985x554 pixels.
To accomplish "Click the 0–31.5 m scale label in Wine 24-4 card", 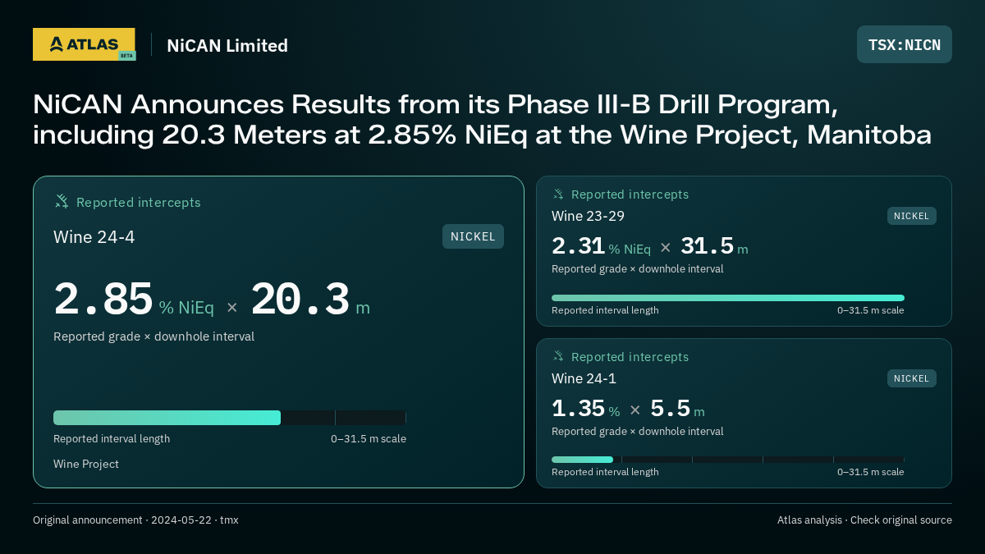I will [369, 439].
